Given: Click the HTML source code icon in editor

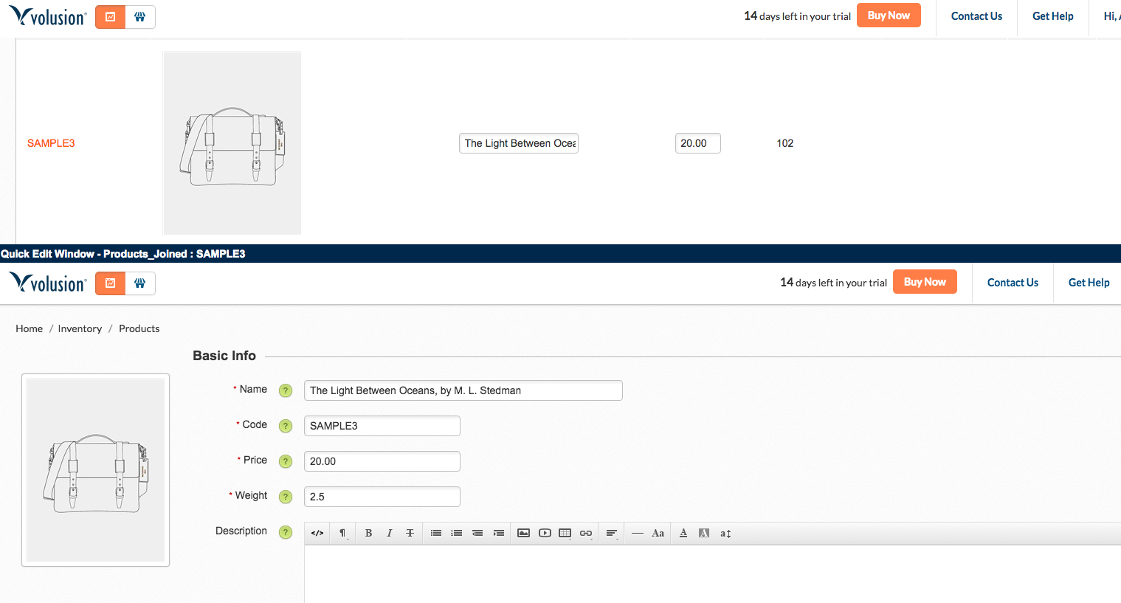Looking at the screenshot, I should [x=317, y=533].
